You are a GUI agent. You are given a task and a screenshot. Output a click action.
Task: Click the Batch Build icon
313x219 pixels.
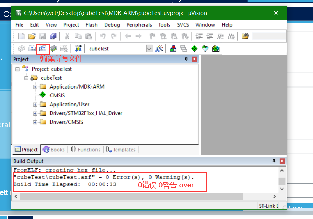click(53, 48)
